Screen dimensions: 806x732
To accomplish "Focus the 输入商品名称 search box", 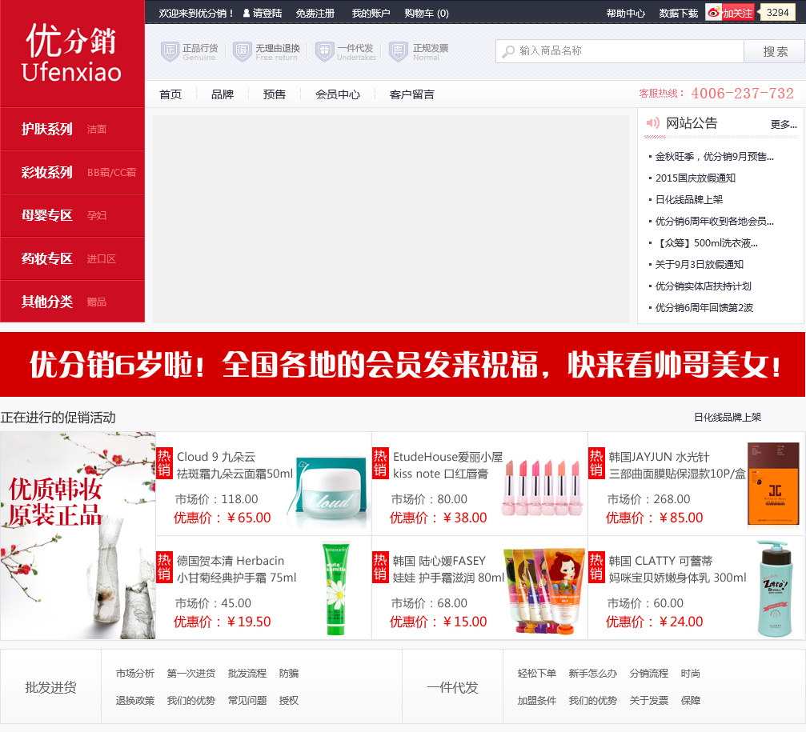I will click(620, 51).
